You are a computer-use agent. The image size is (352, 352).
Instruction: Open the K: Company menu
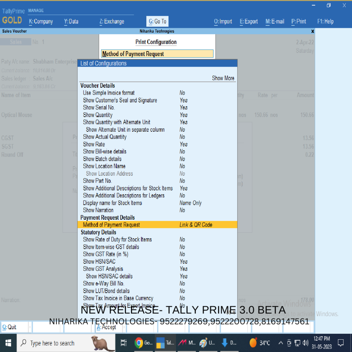point(41,22)
